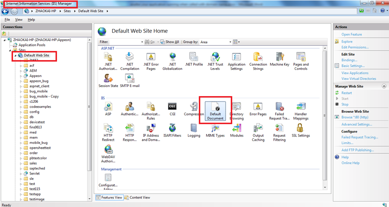Open Failed Request Tracing Rules feature
389x207 pixels.
[279, 111]
